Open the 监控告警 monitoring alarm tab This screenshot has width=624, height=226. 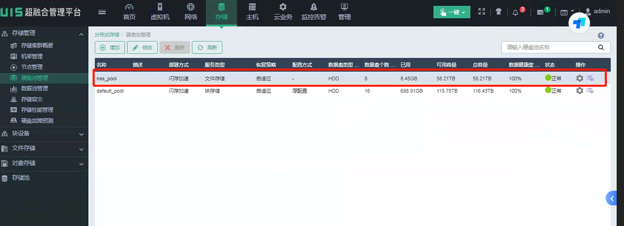[x=314, y=12]
